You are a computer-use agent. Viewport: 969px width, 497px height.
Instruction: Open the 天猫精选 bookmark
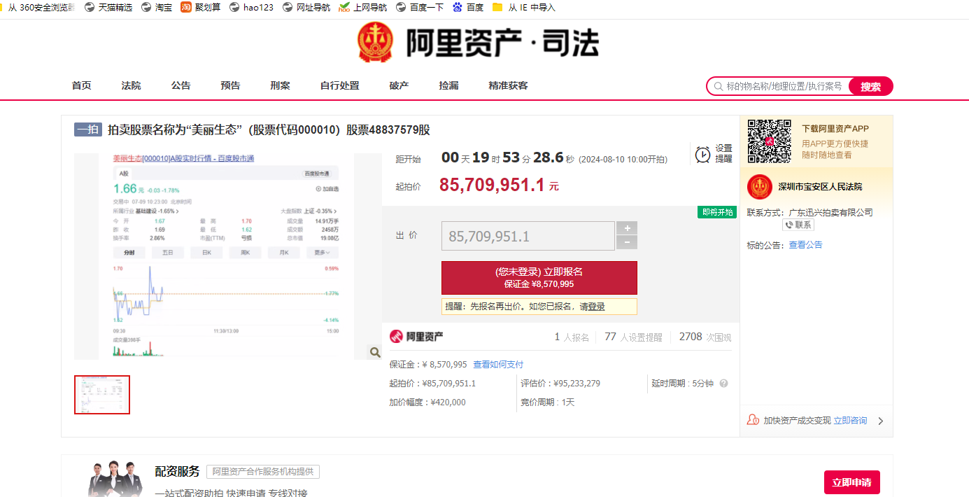[x=108, y=7]
